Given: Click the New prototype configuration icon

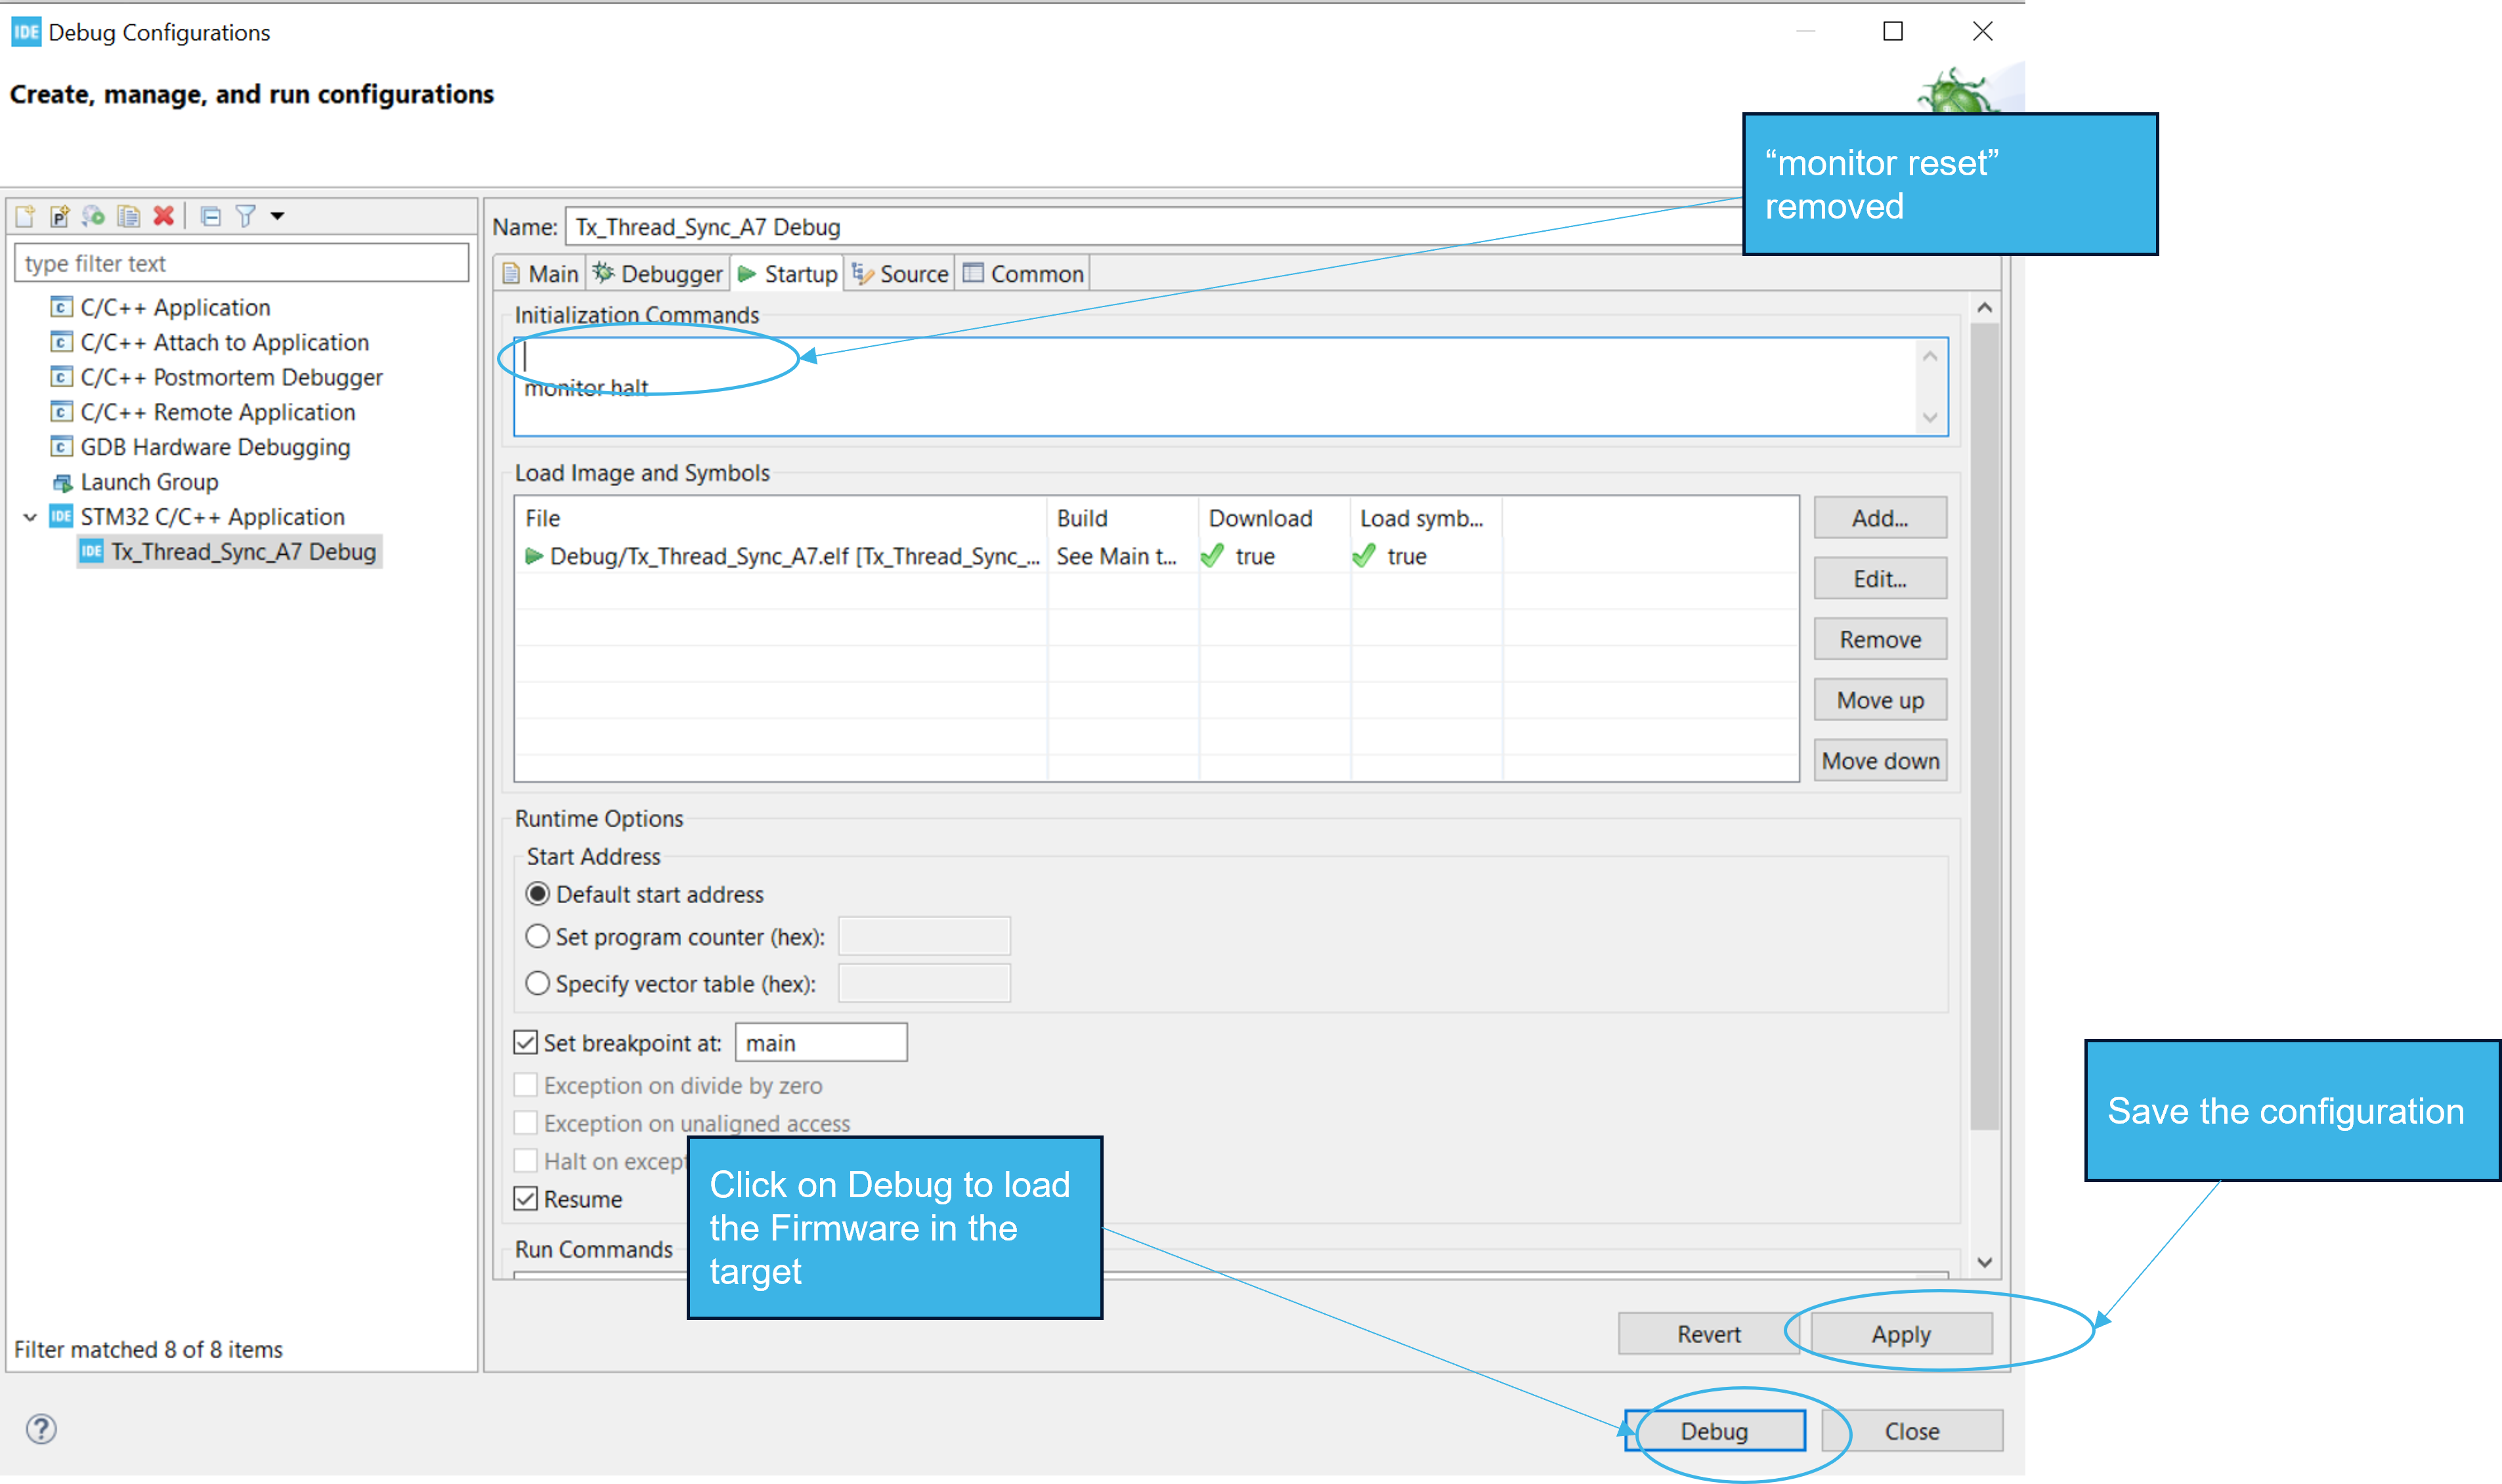Looking at the screenshot, I should point(60,216).
